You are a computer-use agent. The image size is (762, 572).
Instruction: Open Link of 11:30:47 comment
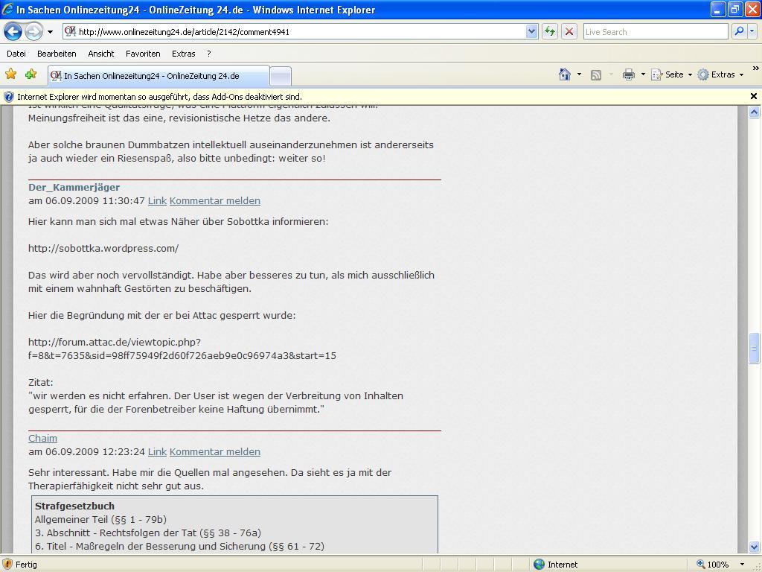coord(157,201)
